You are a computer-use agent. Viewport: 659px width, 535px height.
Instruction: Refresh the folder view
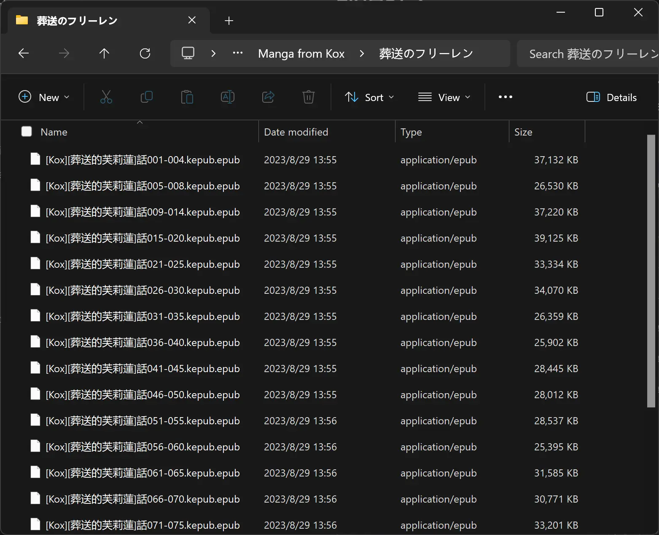[x=145, y=53]
